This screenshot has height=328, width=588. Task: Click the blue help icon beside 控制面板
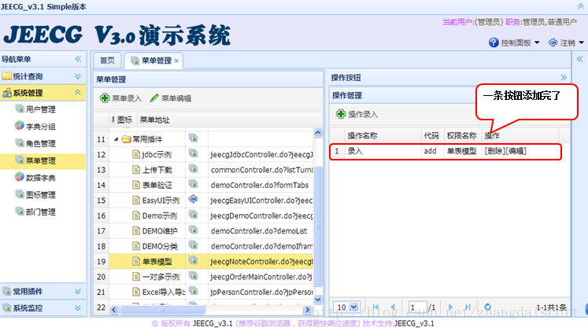(x=494, y=42)
